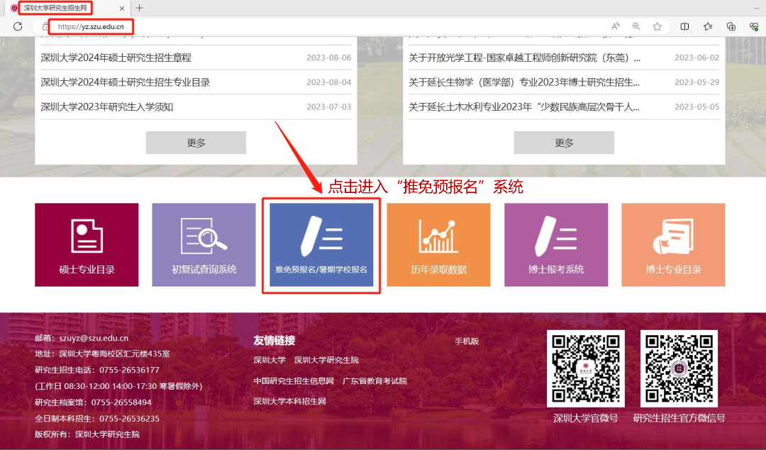Add page to favorites with star icon

(x=657, y=26)
